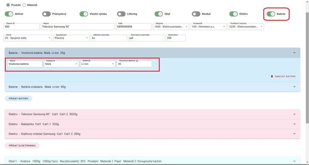The width and height of the screenshot is (309, 165).
Task: Open the Dodavatel dropdown with Heineken
Action: point(209,27)
